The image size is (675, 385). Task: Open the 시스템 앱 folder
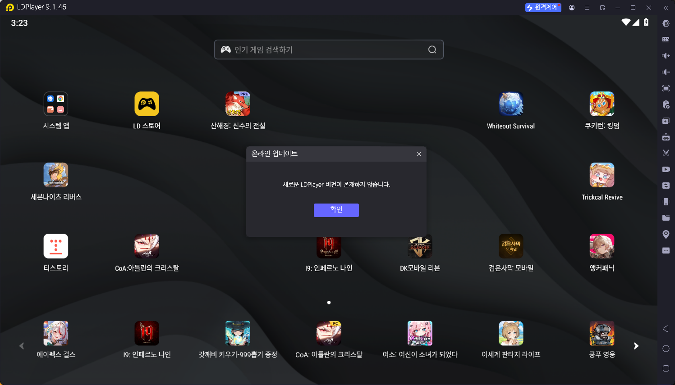click(x=56, y=104)
